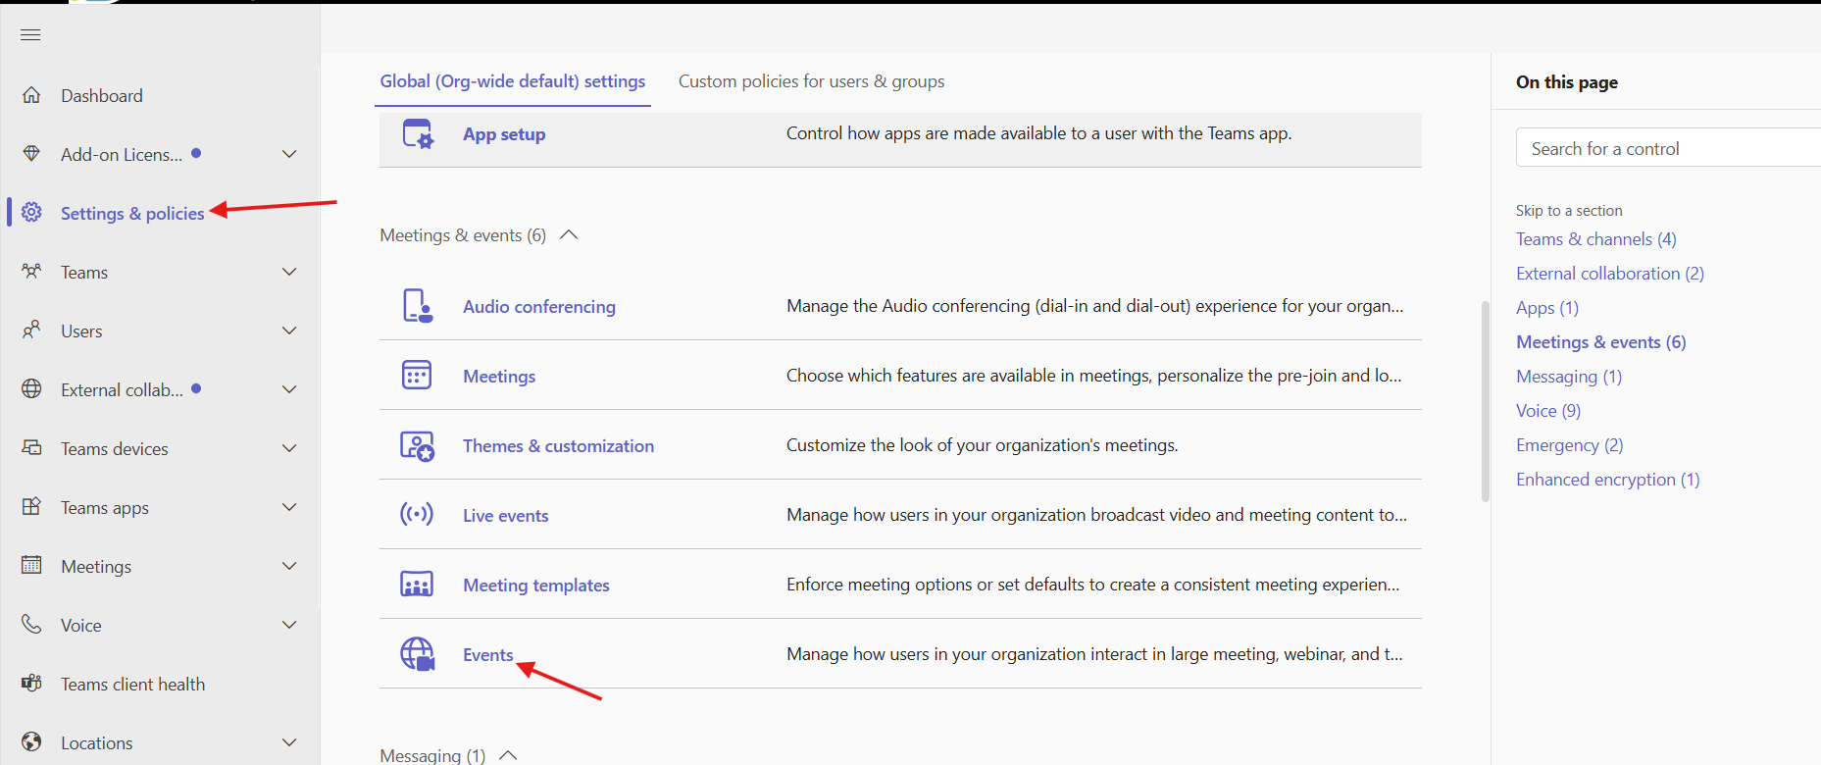The width and height of the screenshot is (1821, 765).
Task: Collapse the Meetings & events (6) section
Action: point(569,235)
